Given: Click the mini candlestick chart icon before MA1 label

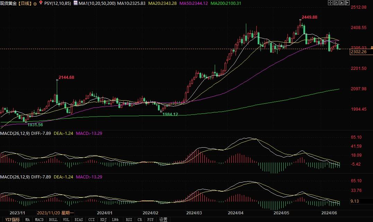Looking at the screenshot, I should (75, 2).
